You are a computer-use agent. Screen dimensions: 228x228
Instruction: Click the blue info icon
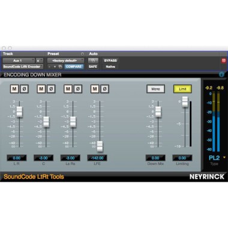pos(221,74)
